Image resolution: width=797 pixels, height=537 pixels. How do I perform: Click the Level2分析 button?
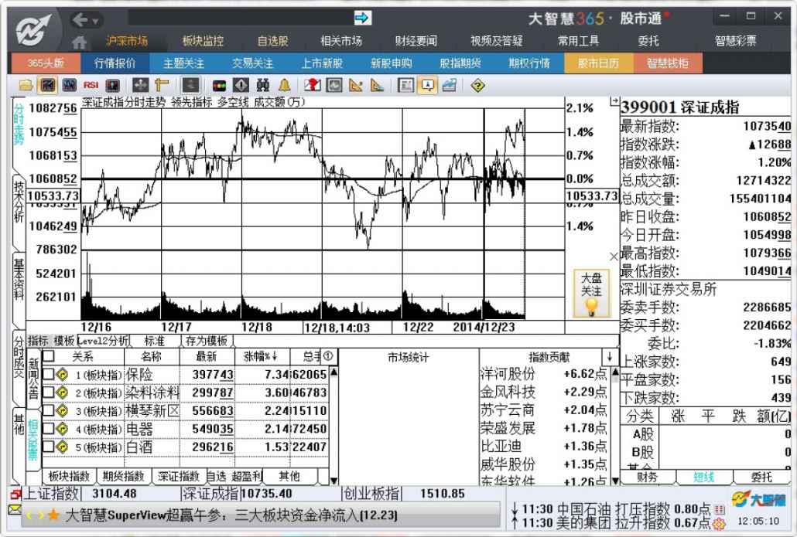pyautogui.click(x=103, y=341)
